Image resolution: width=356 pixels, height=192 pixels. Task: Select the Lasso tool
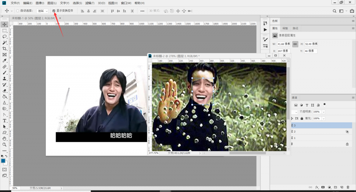(x=5, y=36)
